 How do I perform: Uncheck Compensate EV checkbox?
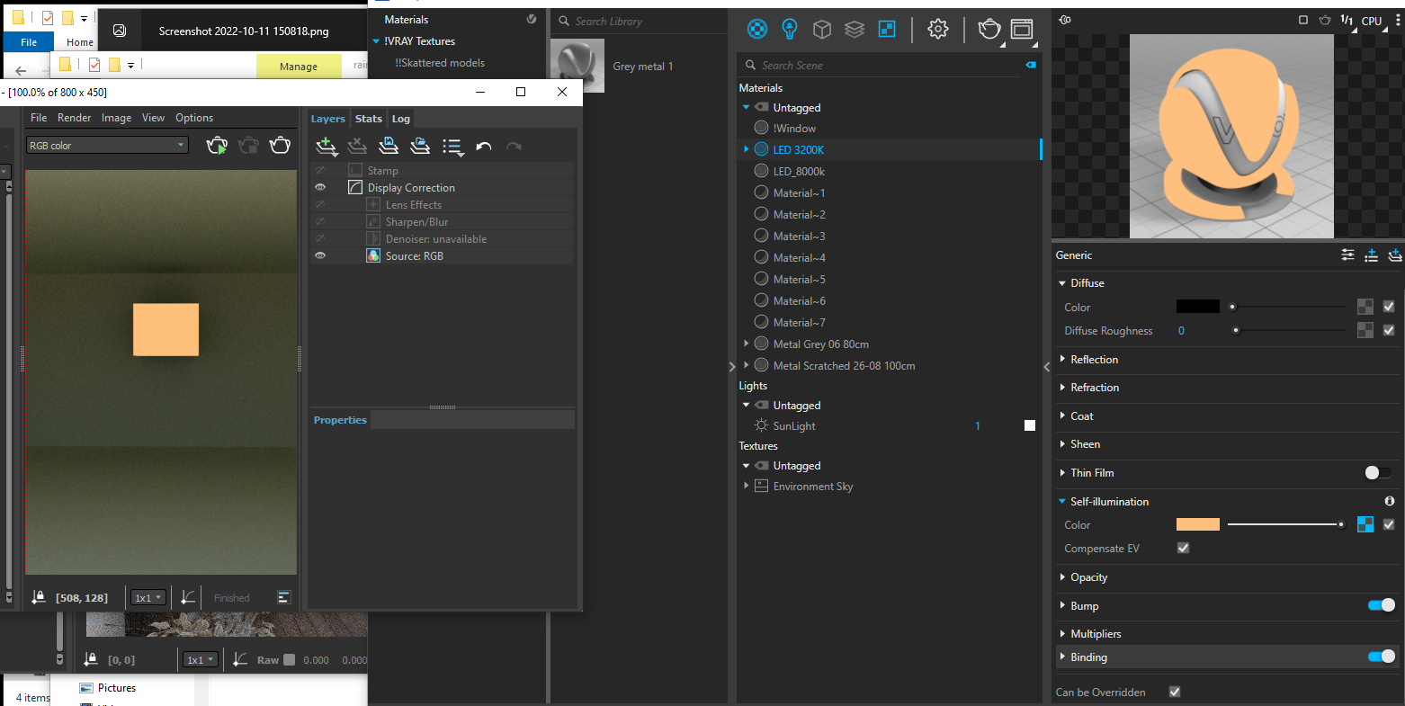coord(1183,548)
